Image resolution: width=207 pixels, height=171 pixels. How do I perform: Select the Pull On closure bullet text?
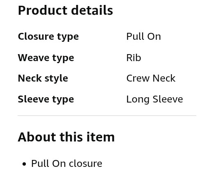(67, 163)
